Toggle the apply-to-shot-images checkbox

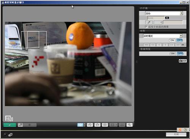click(146, 27)
